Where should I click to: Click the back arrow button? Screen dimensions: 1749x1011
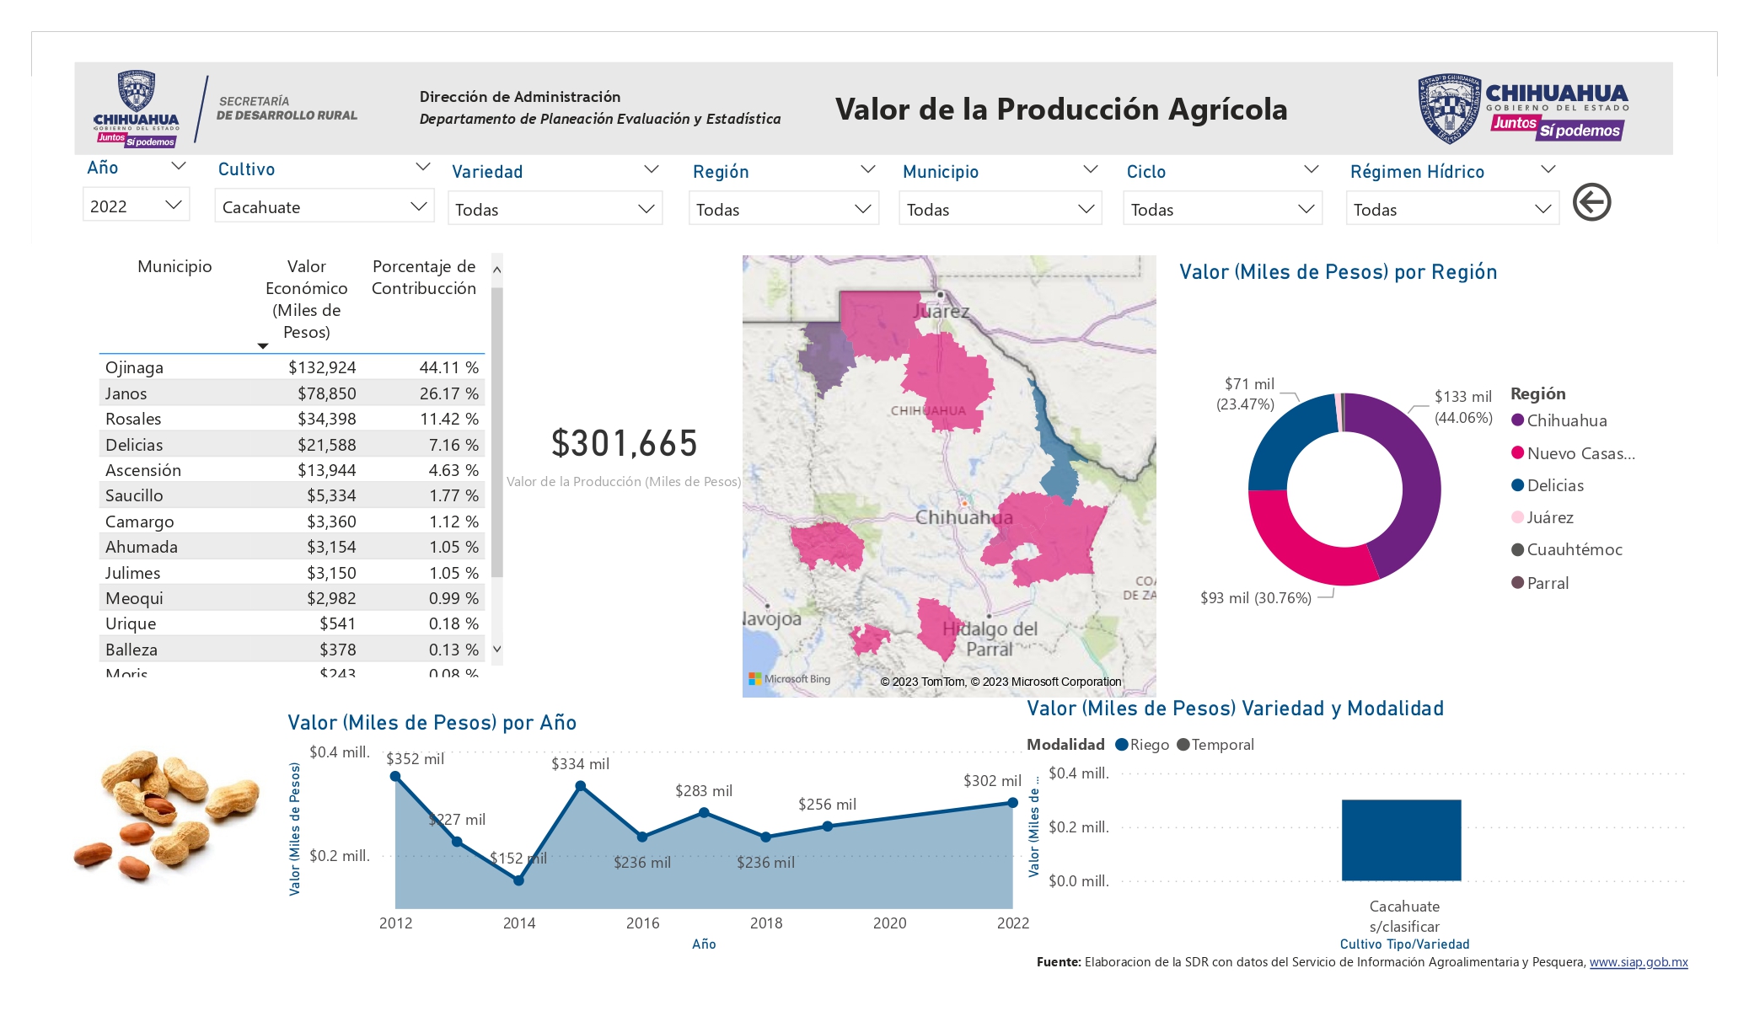pyautogui.click(x=1591, y=202)
